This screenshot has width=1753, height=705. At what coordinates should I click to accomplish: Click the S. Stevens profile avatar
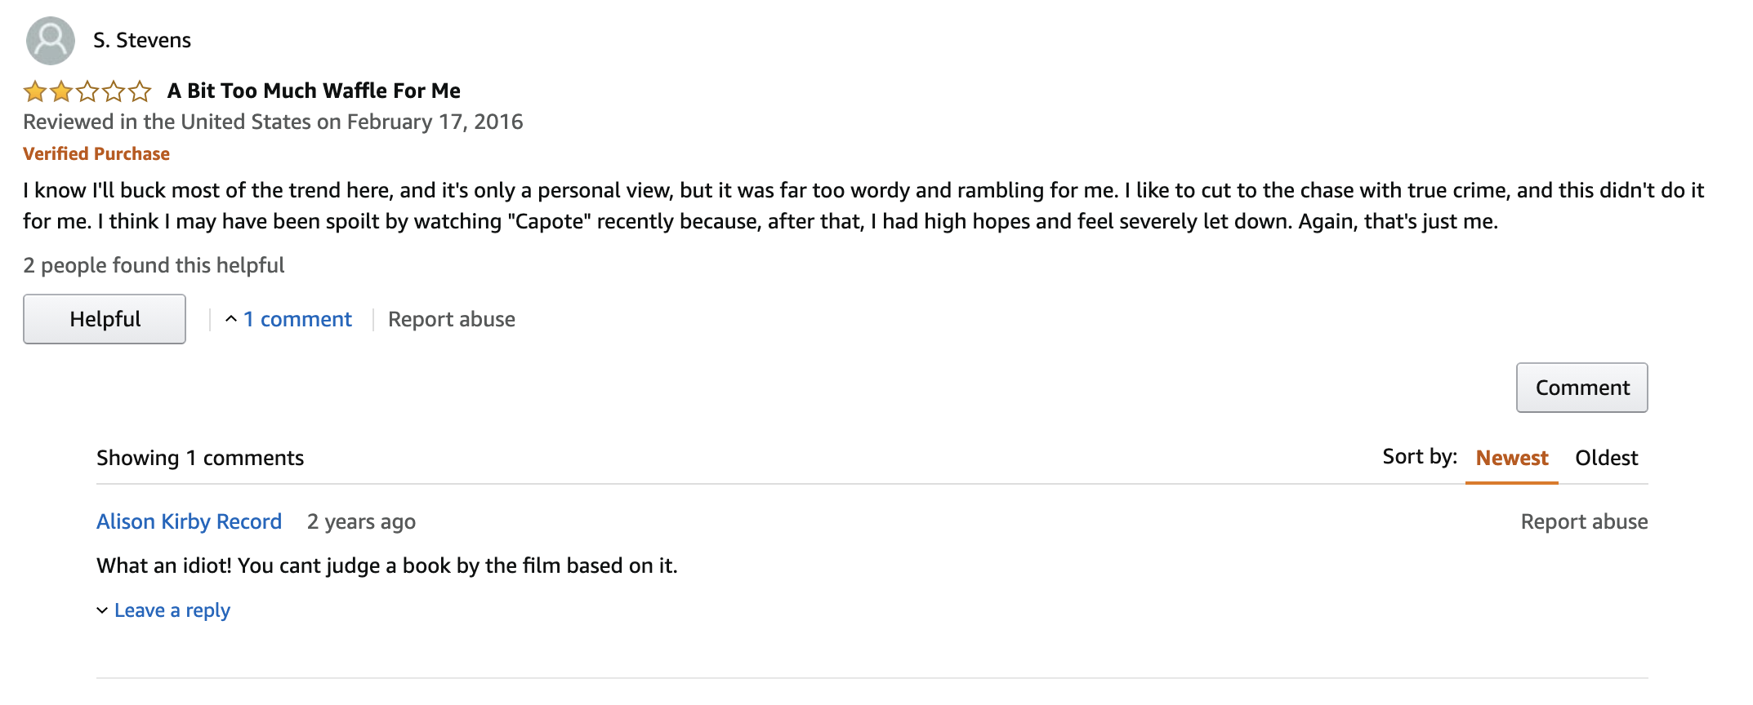pos(50,40)
